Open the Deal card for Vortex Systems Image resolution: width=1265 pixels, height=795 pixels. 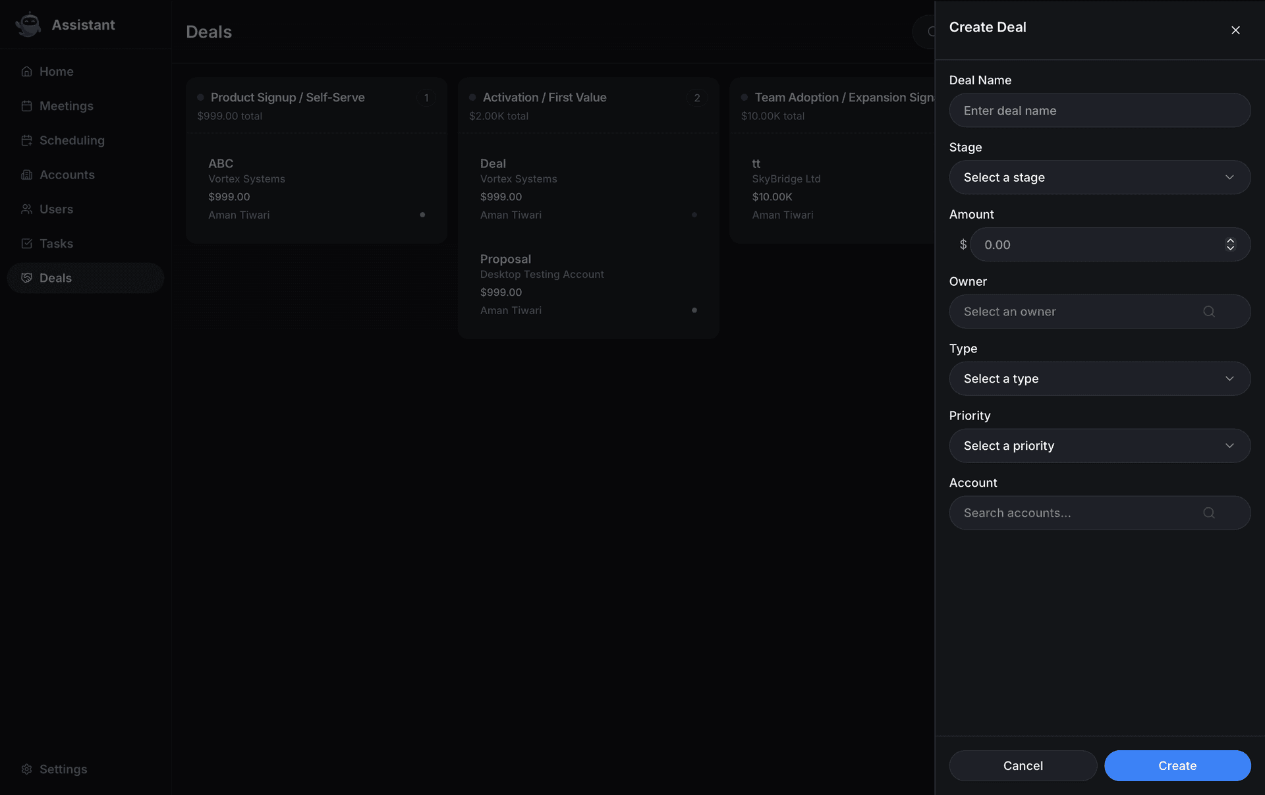tap(588, 189)
